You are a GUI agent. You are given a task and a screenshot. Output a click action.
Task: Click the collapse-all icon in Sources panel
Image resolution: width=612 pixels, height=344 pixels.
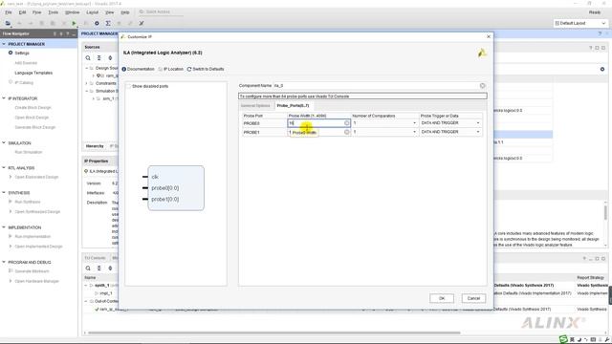(x=99, y=57)
